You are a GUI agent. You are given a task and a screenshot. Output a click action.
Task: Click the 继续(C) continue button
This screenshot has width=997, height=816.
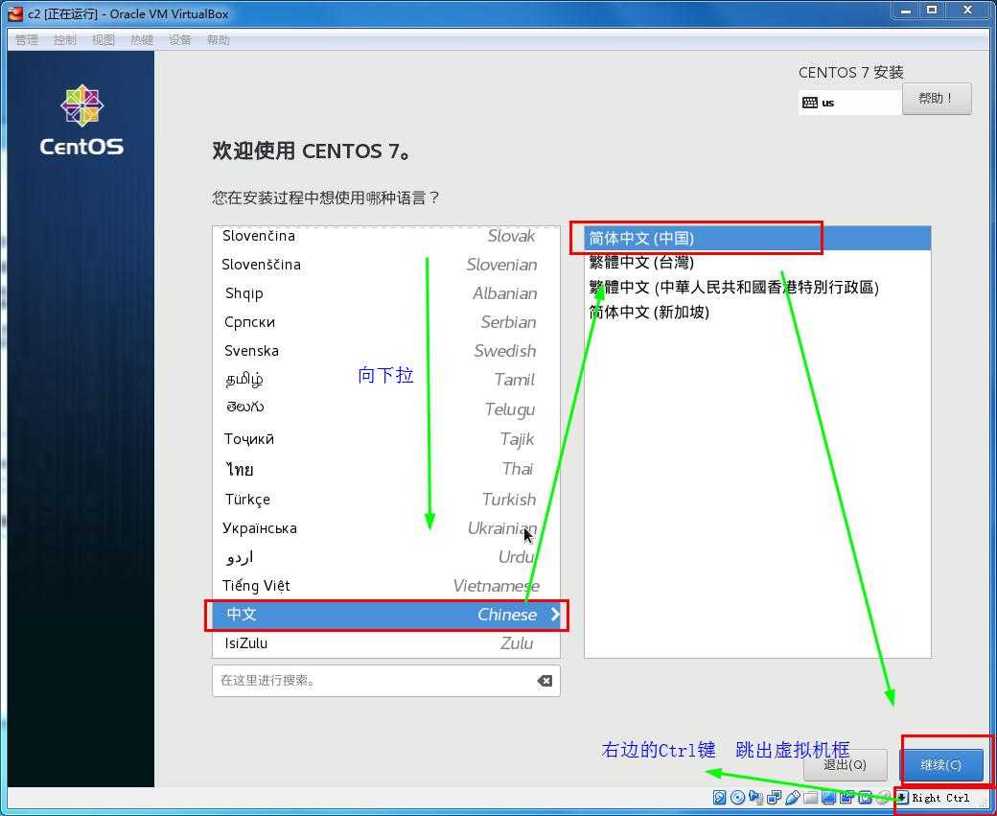click(941, 764)
